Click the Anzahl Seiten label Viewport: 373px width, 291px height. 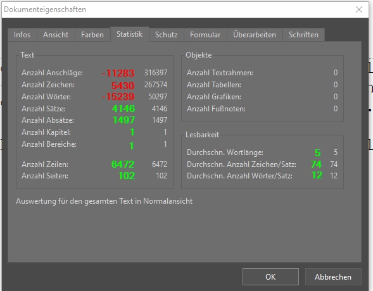(x=45, y=176)
